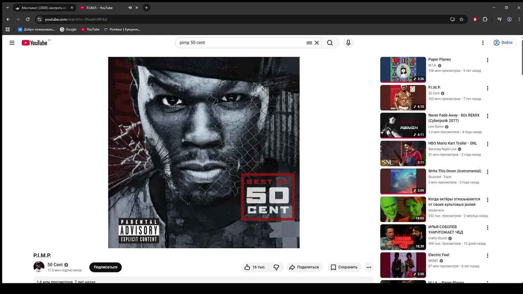Image resolution: width=523 pixels, height=294 pixels.
Task: Like the video with thumbs-up
Action: (255, 267)
